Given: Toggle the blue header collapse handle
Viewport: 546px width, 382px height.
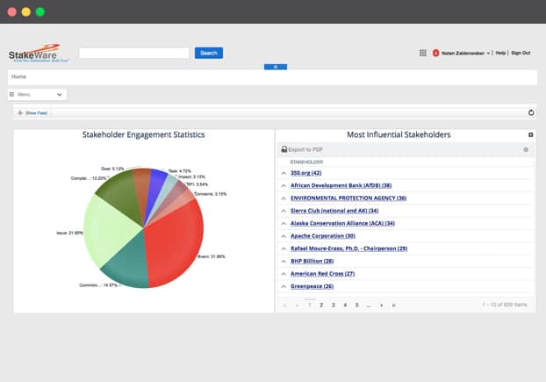Looking at the screenshot, I should [276, 67].
